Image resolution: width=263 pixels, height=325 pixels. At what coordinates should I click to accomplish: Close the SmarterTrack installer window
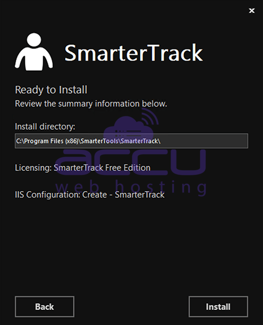[251, 11]
